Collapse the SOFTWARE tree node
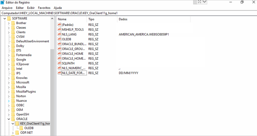Screen dimensions: 257x136 tap(5, 19)
